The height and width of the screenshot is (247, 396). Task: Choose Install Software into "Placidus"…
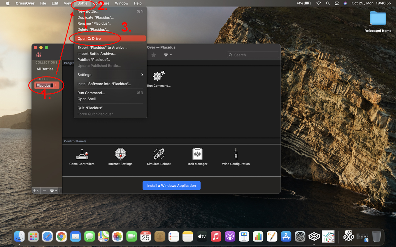(110, 84)
